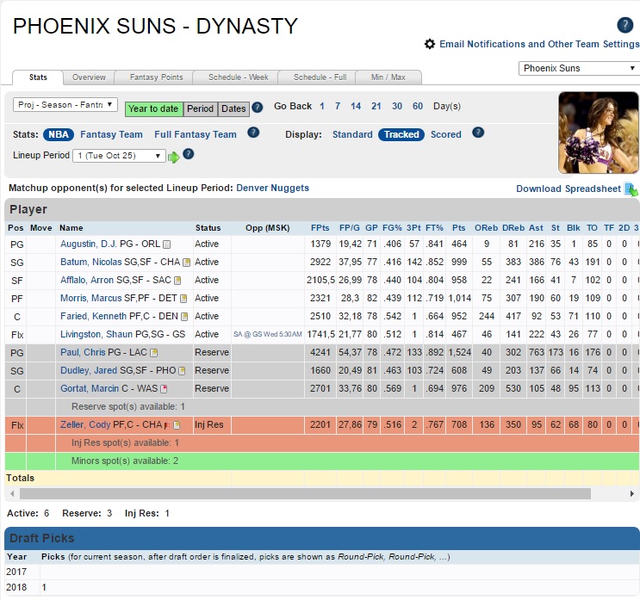Go back 1 day
The height and width of the screenshot is (600, 640).
[x=322, y=106]
